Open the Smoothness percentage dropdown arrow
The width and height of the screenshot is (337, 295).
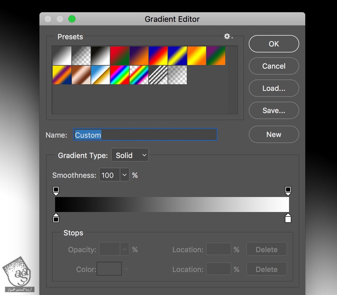[124, 175]
